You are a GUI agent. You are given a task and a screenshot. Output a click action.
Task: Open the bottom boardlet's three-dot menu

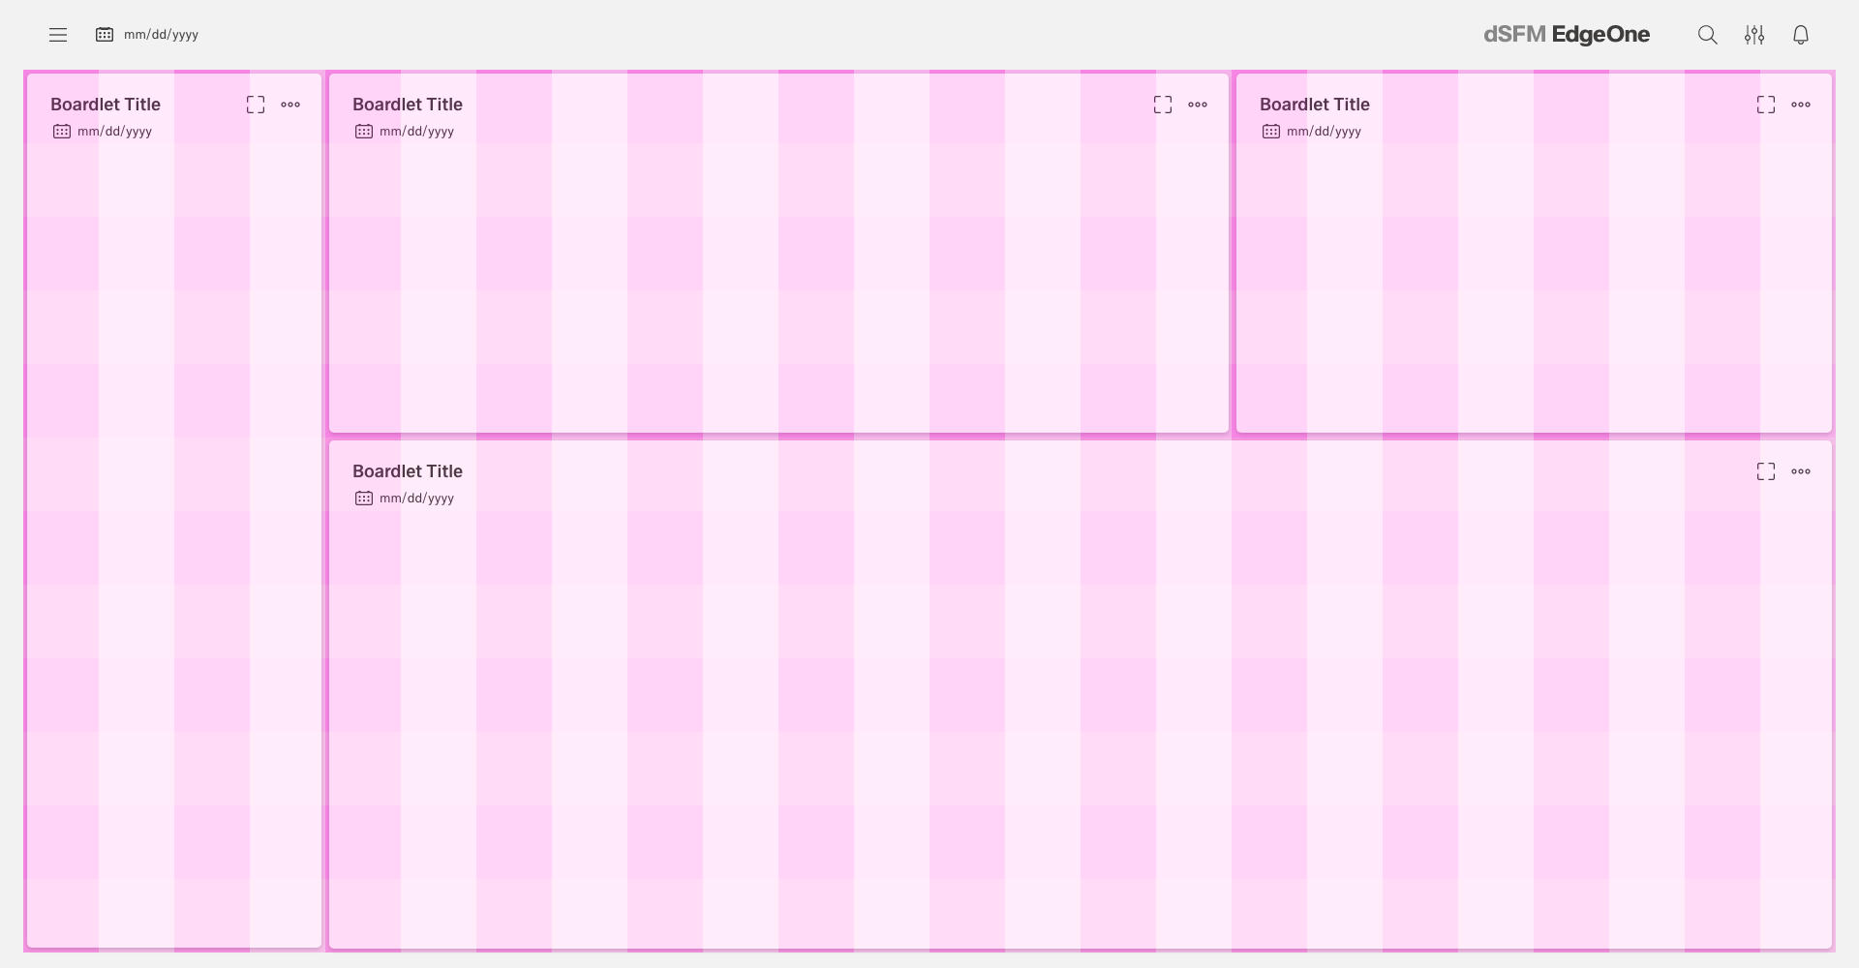[1801, 471]
